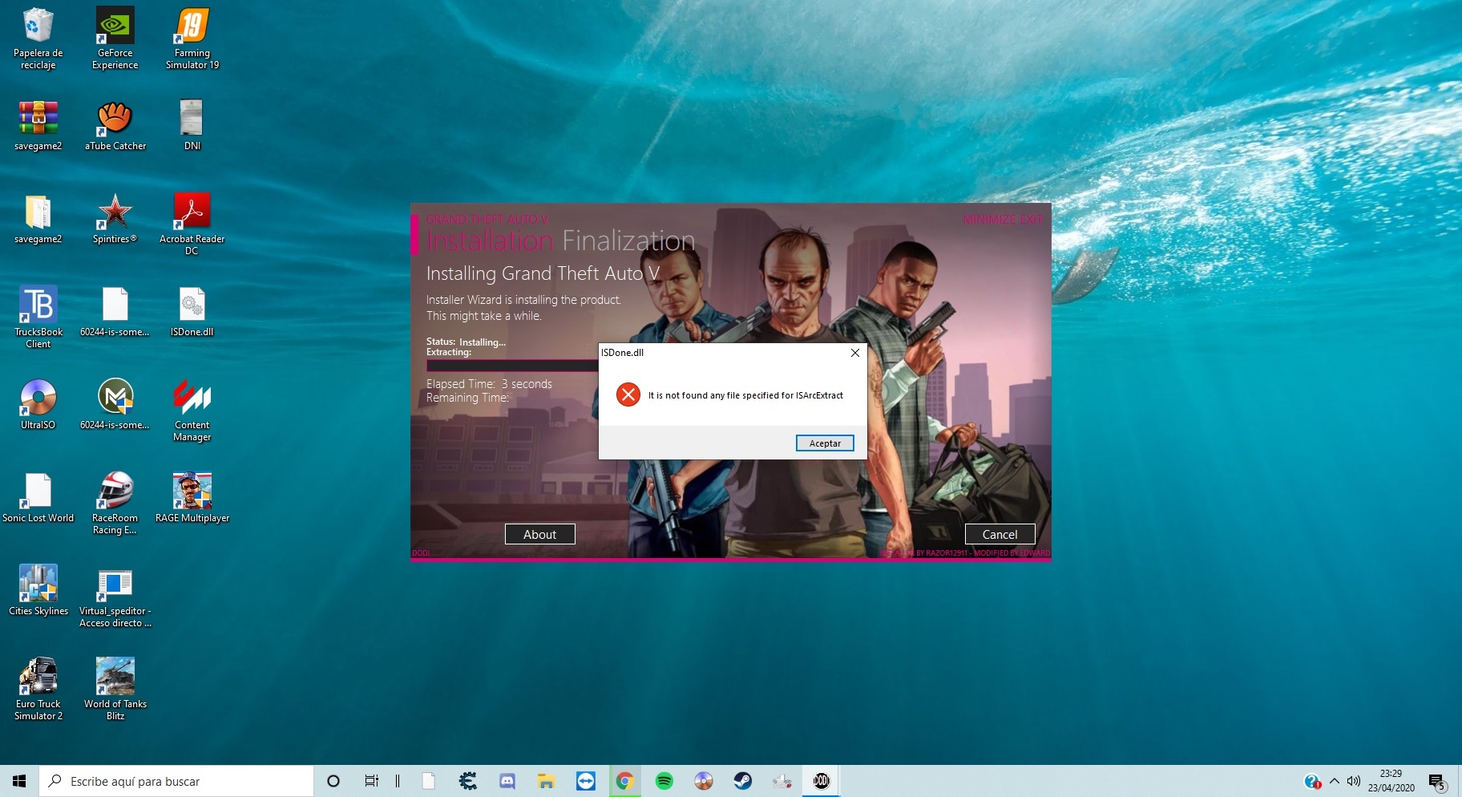1462x797 pixels.
Task: Open the Task View button on taskbar
Action: (371, 781)
